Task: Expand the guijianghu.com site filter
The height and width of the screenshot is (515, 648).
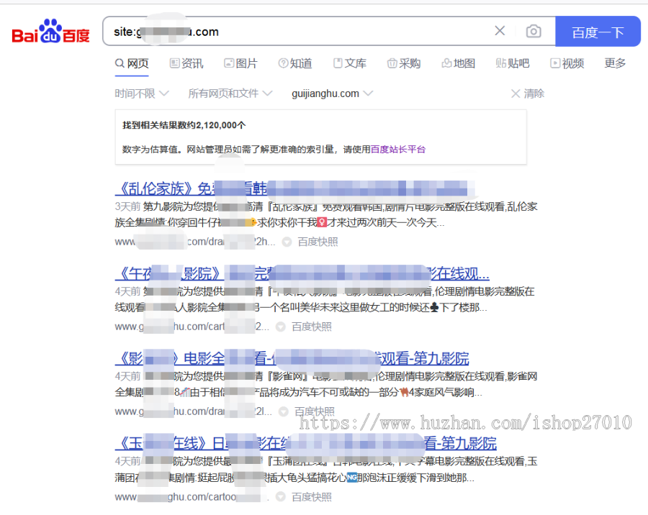Action: pyautogui.click(x=332, y=94)
